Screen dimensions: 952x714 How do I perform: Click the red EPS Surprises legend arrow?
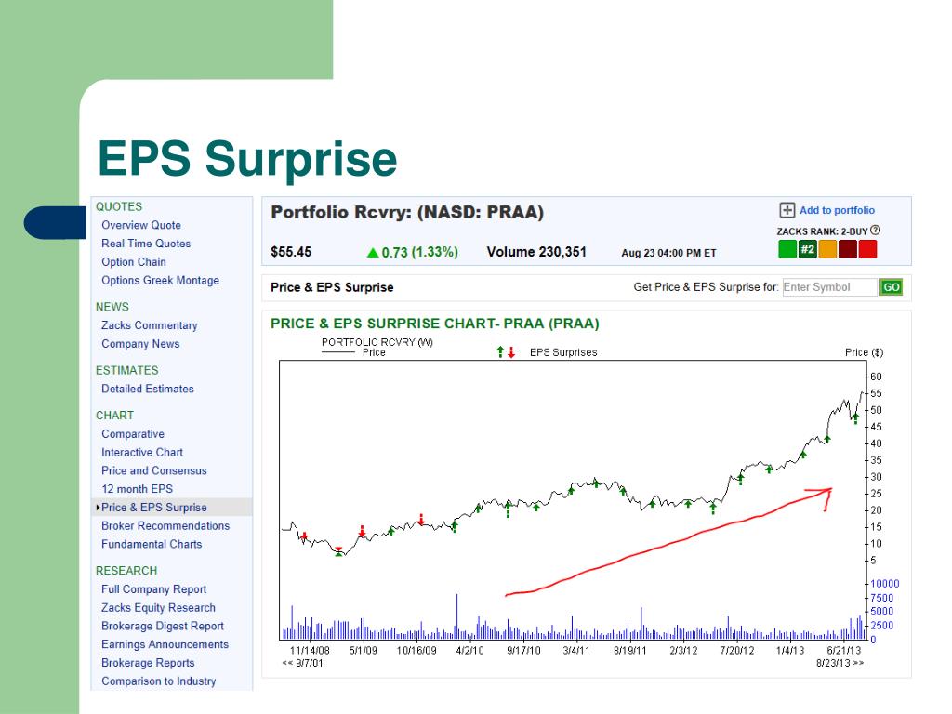511,352
